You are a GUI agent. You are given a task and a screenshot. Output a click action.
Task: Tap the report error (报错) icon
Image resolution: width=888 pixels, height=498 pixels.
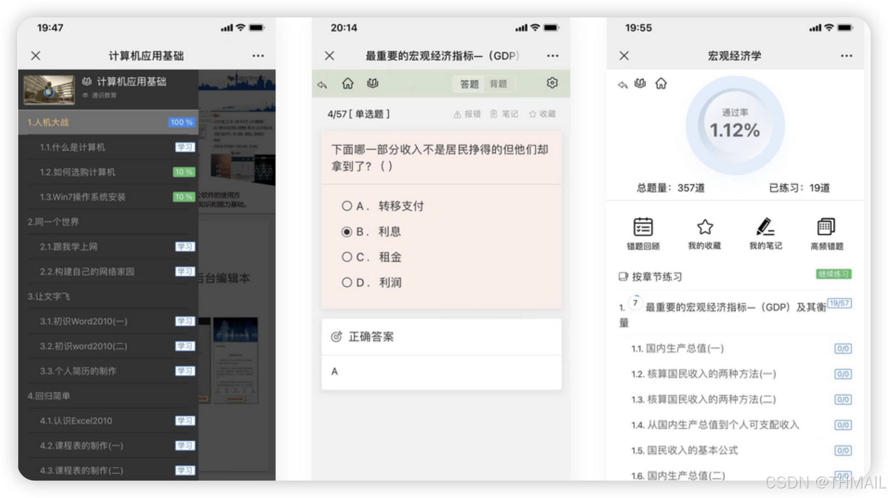(466, 114)
